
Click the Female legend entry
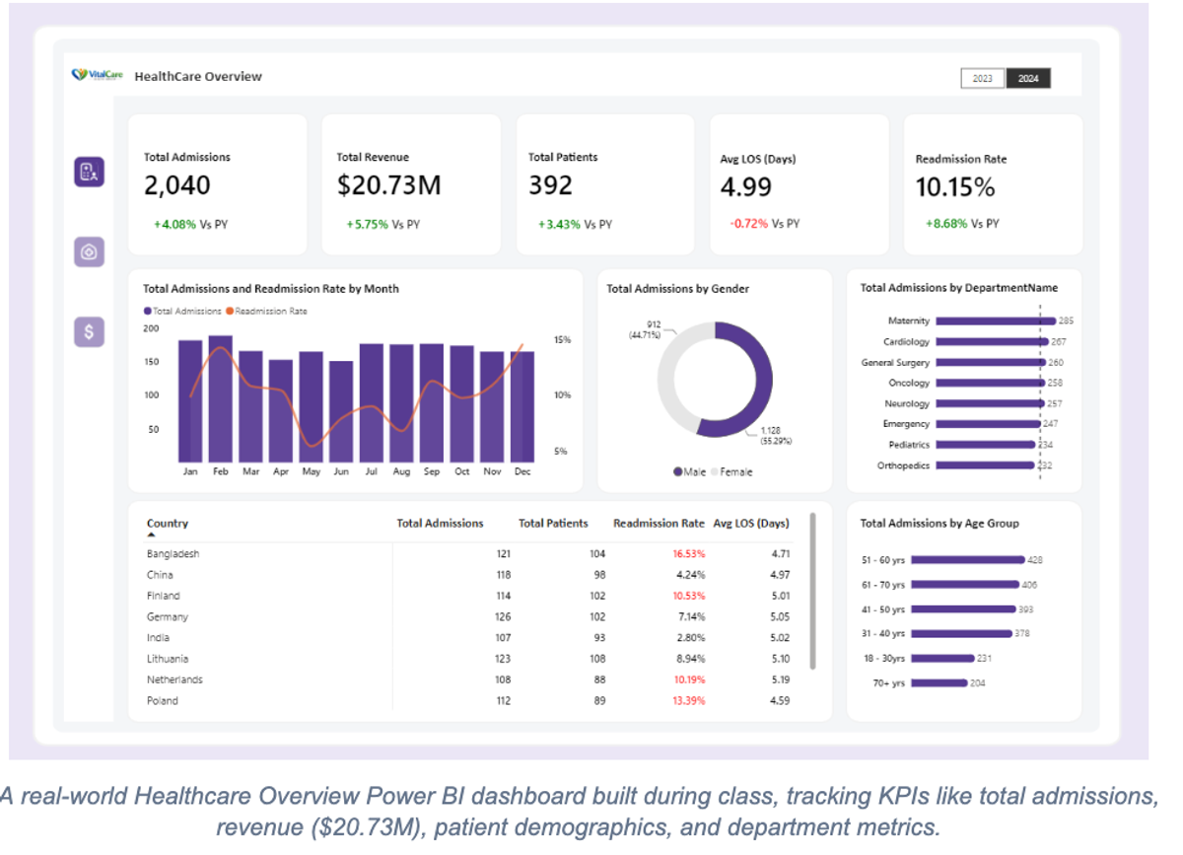731,472
